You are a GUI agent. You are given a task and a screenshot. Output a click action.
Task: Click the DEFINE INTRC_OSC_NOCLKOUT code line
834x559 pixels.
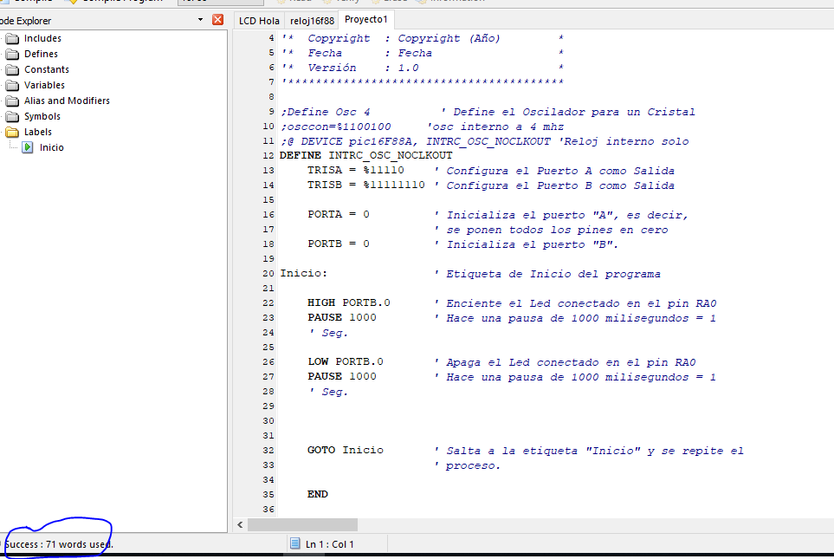pos(366,155)
